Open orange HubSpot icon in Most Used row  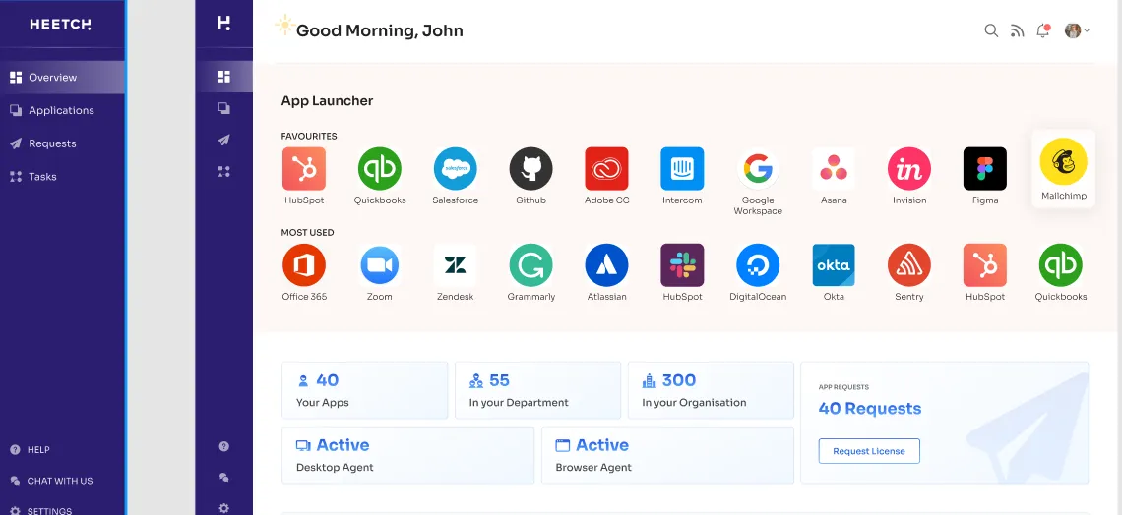985,265
